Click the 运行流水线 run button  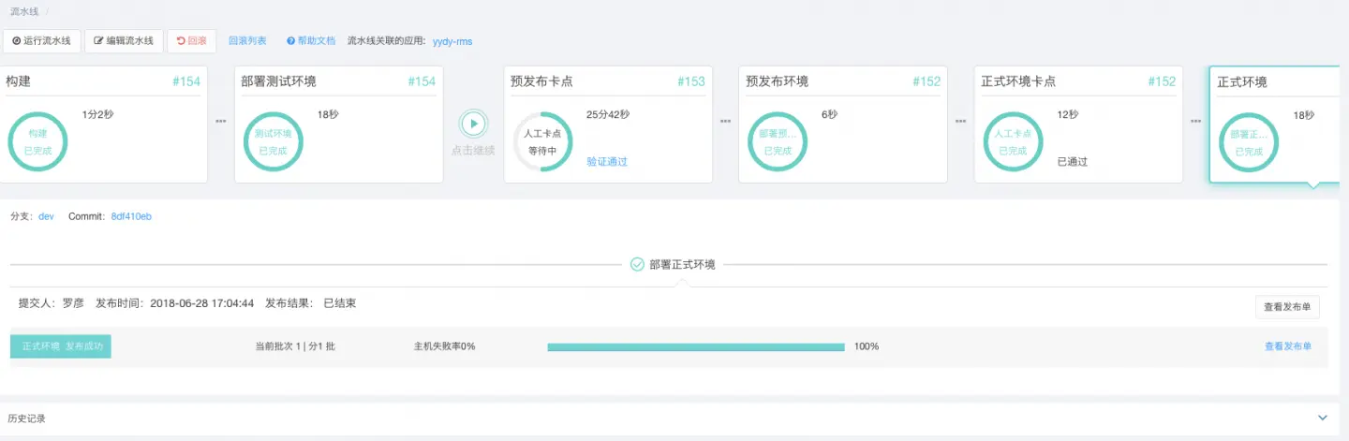click(41, 41)
